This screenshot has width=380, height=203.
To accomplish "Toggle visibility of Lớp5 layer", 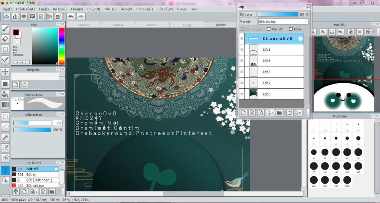I will point(242,94).
